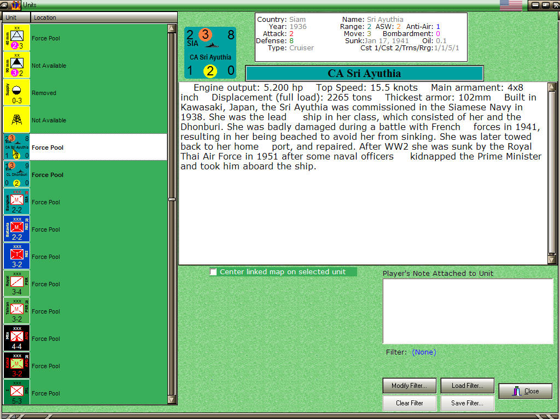Click the unit list scrollbar thumb
560x419 pixels.
click(172, 199)
